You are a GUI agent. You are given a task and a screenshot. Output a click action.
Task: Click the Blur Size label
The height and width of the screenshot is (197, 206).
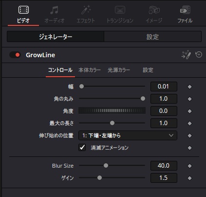(x=63, y=166)
